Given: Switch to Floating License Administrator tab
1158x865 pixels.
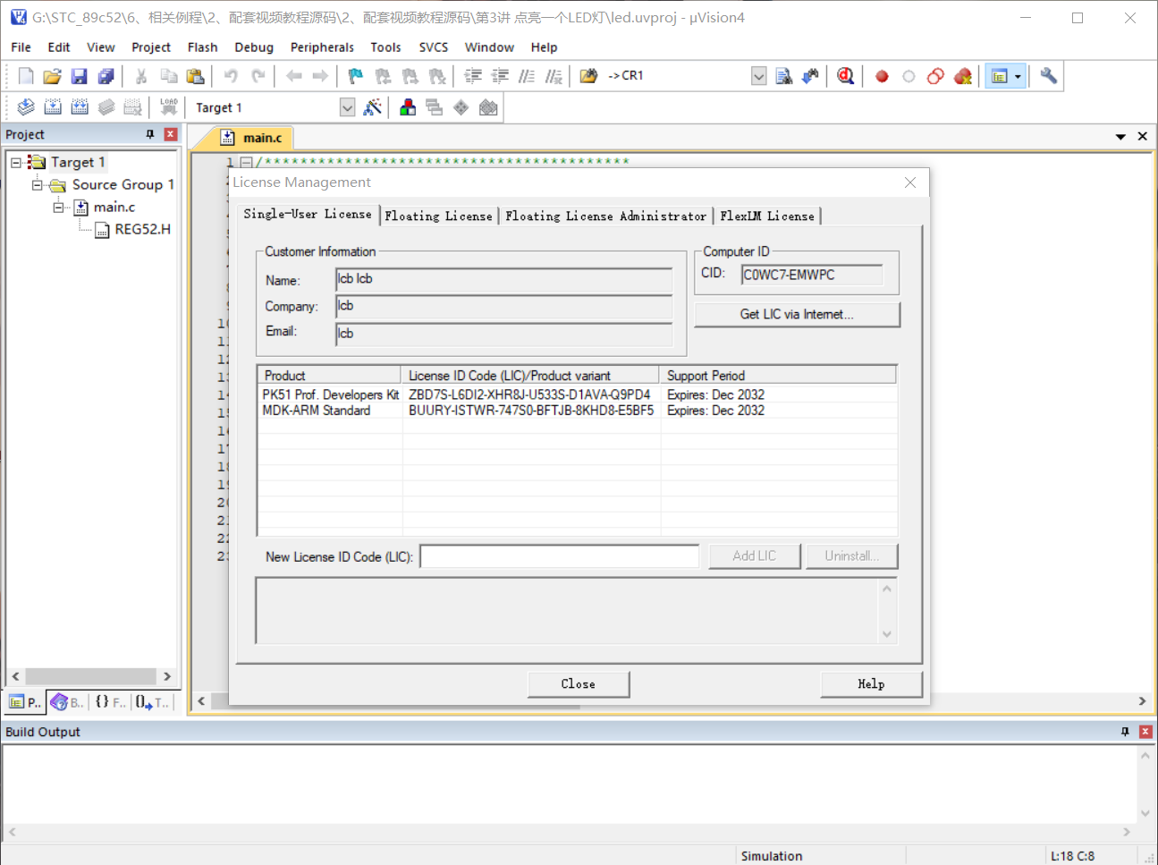Looking at the screenshot, I should click(x=605, y=216).
